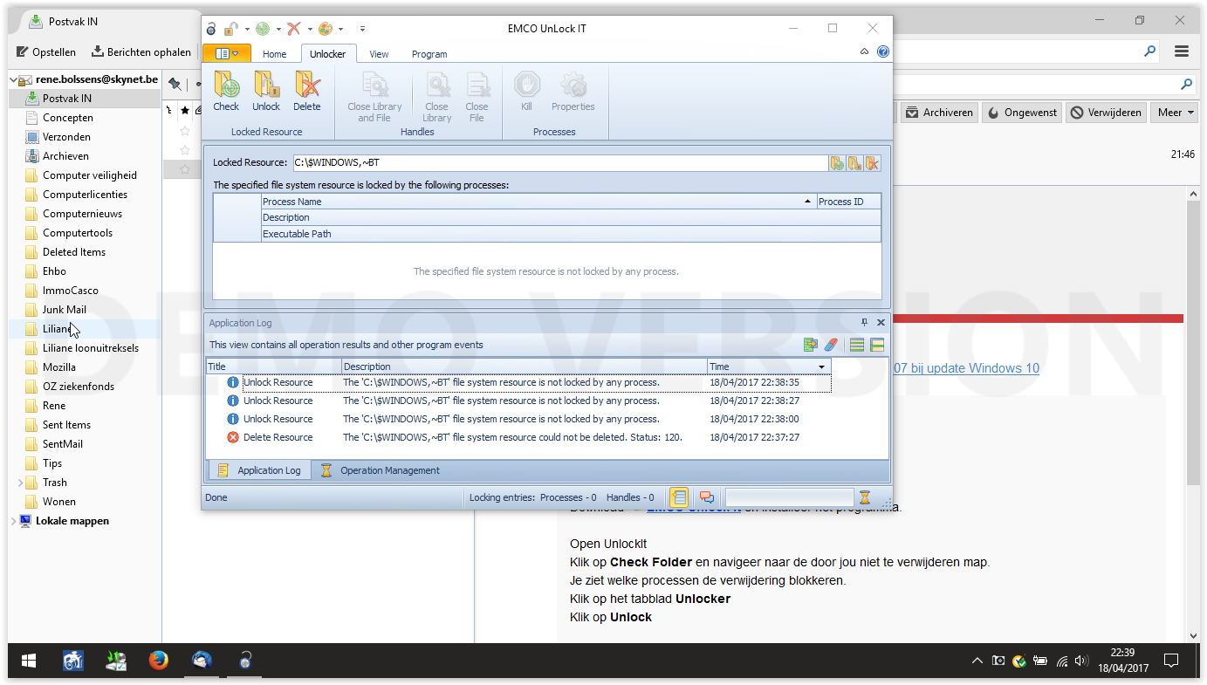Open the help icon in the ribbon corner

[883, 52]
